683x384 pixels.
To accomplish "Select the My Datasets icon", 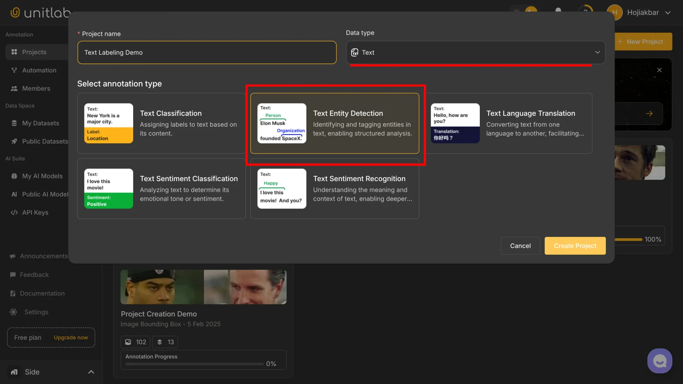I will click(x=14, y=123).
